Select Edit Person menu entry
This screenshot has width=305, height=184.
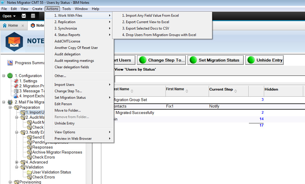point(79,104)
